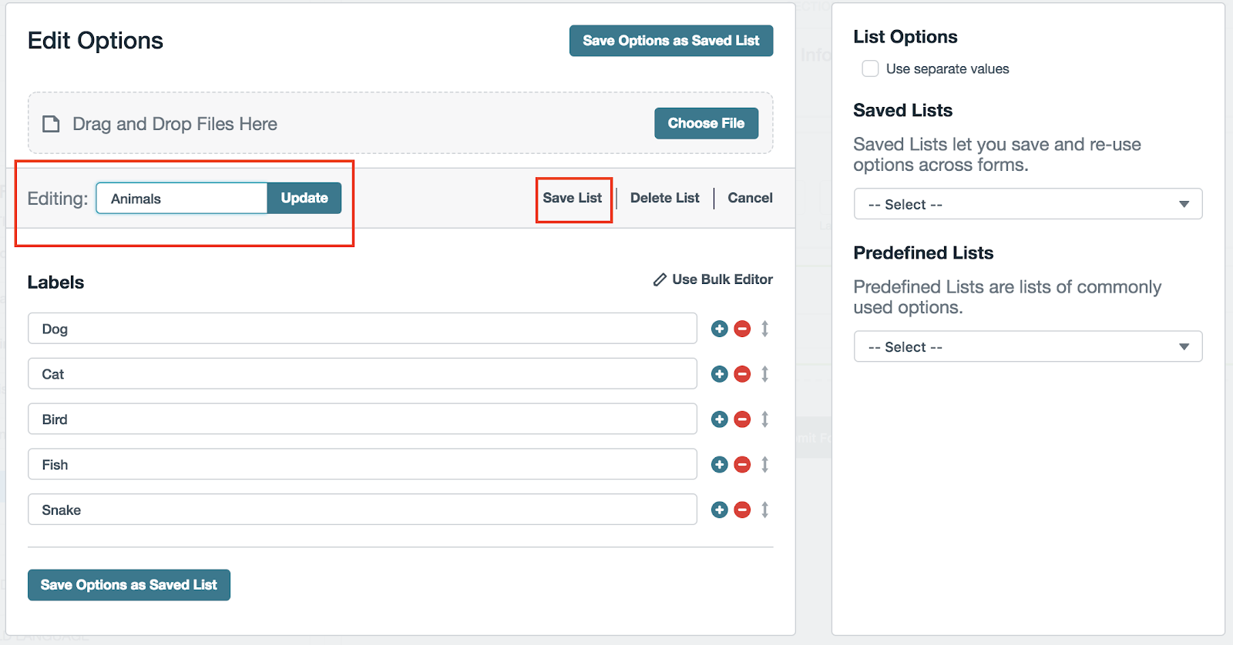Click the reorder handle for Bird
The image size is (1233, 645).
[x=764, y=419]
